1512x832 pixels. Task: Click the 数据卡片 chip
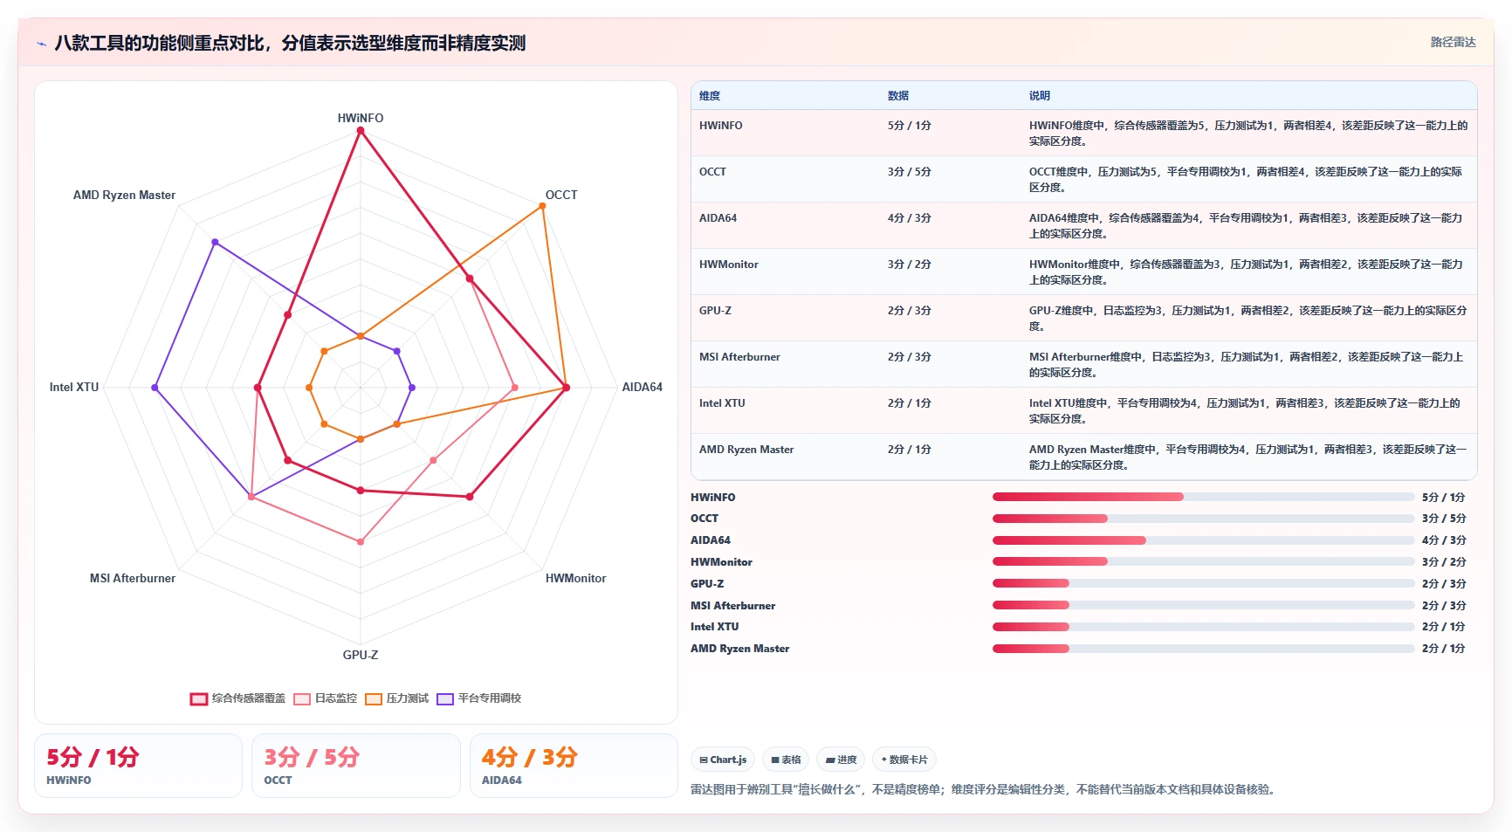pos(904,760)
